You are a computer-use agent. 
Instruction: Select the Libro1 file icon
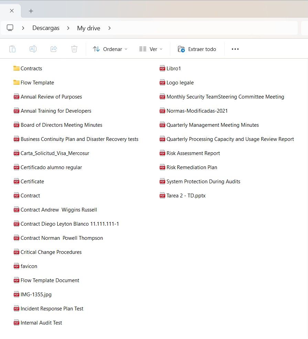(162, 68)
